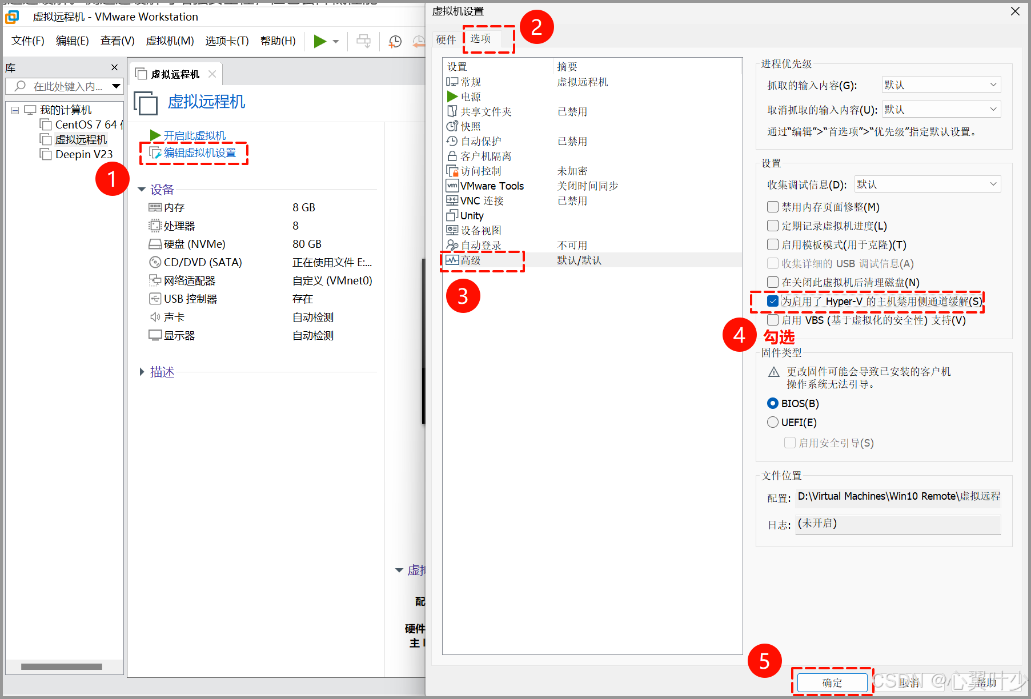The width and height of the screenshot is (1031, 699).
Task: Open the power options dropdown arrow beside play
Action: click(336, 42)
